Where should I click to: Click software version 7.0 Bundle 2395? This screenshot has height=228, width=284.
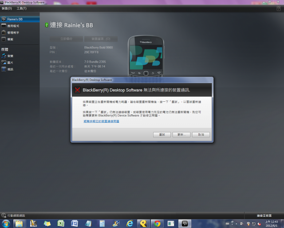[x=95, y=62]
